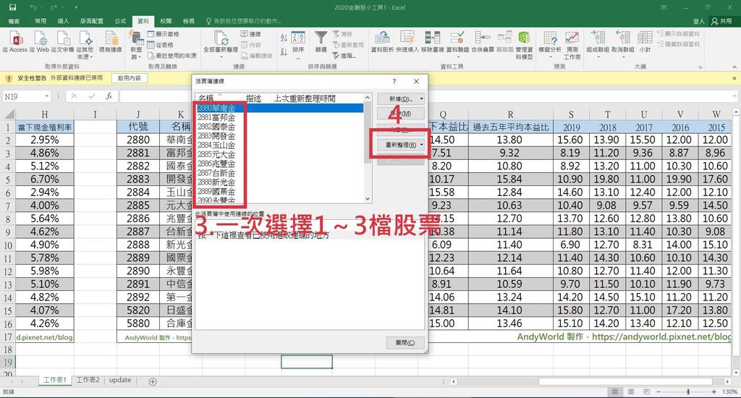The image size is (741, 398).
Task: Click the 預測工作表 forecast sheet icon
Action: coord(572,38)
